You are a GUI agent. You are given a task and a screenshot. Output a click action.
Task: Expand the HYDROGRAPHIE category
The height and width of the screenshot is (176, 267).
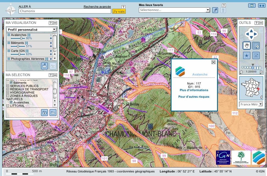point(8,93)
